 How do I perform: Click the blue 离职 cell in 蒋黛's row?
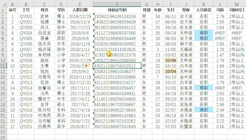204,38
